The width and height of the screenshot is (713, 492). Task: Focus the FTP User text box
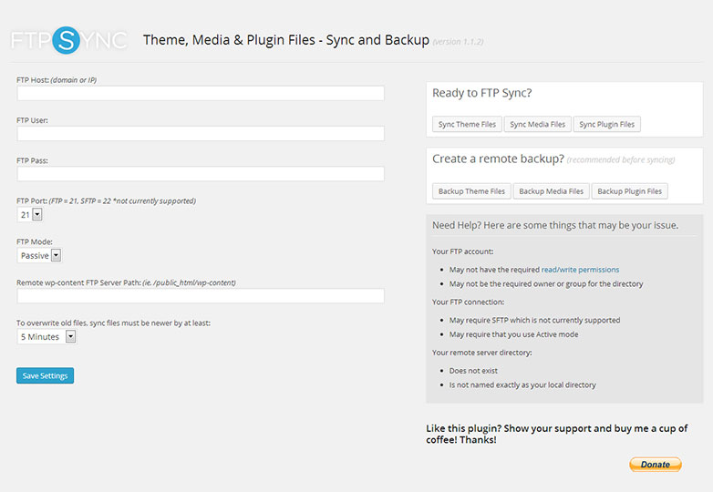(201, 134)
